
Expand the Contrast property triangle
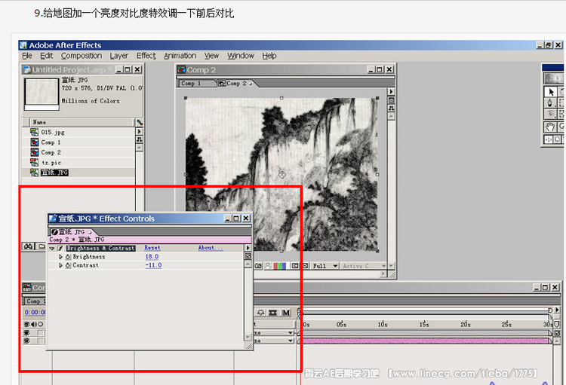coord(60,265)
